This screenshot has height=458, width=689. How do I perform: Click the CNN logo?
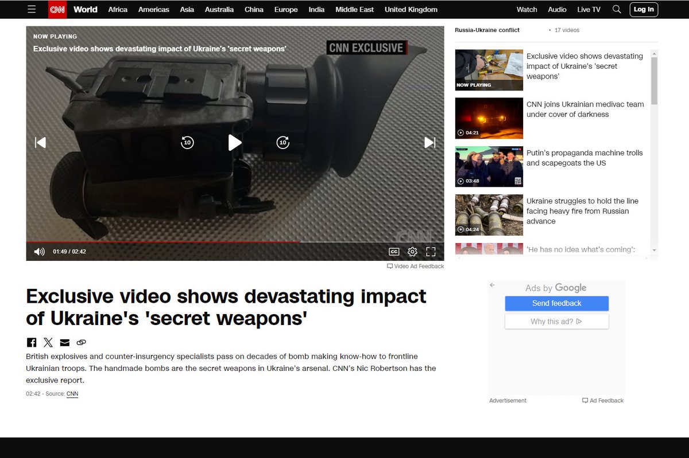coord(57,9)
